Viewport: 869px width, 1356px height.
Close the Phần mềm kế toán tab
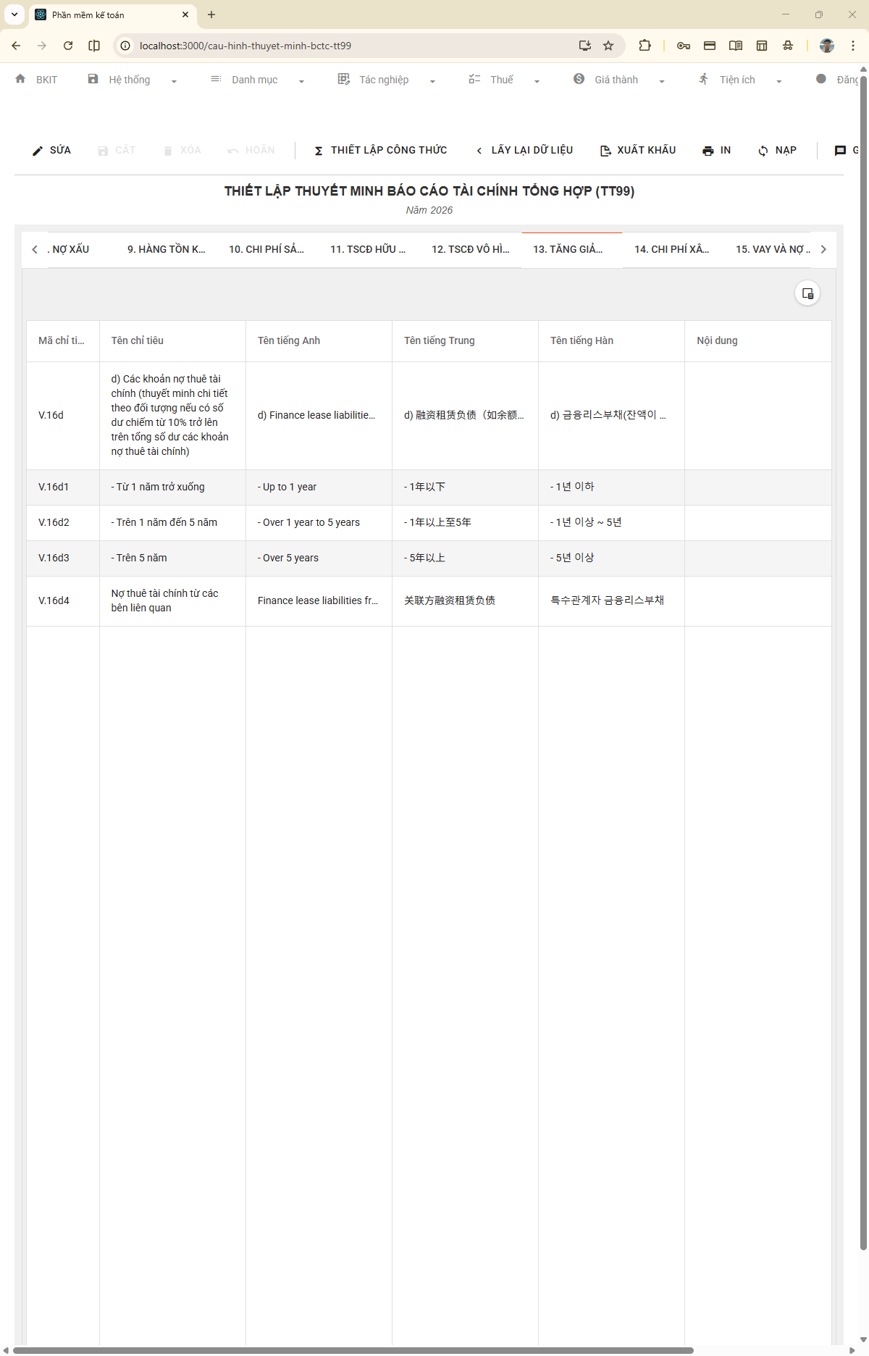[185, 14]
